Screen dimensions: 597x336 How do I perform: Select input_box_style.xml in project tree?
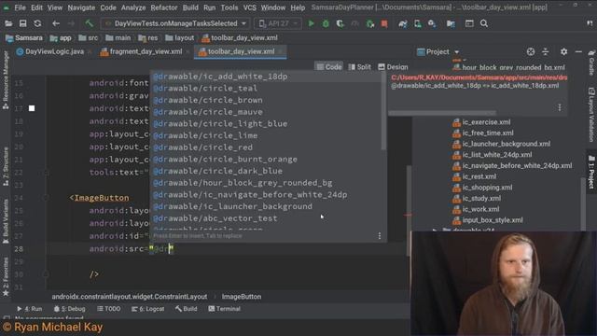488,220
